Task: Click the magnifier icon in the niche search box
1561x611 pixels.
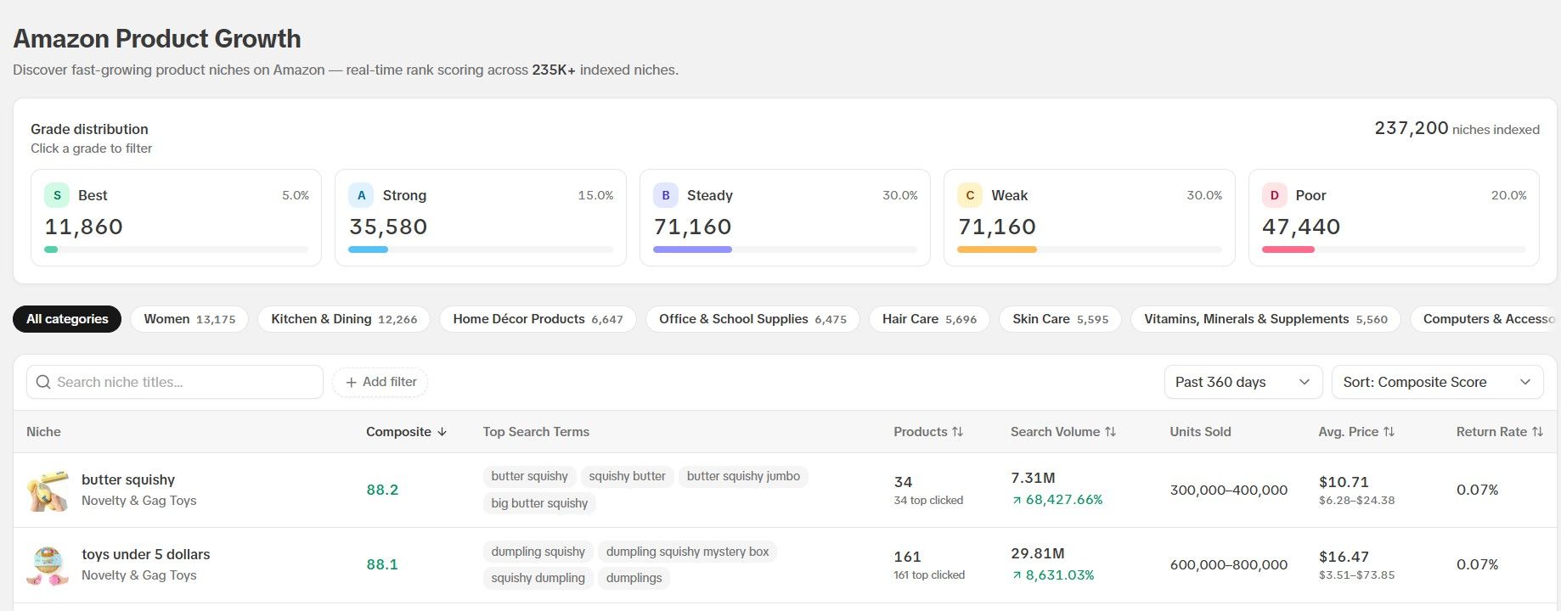Action: pos(43,383)
